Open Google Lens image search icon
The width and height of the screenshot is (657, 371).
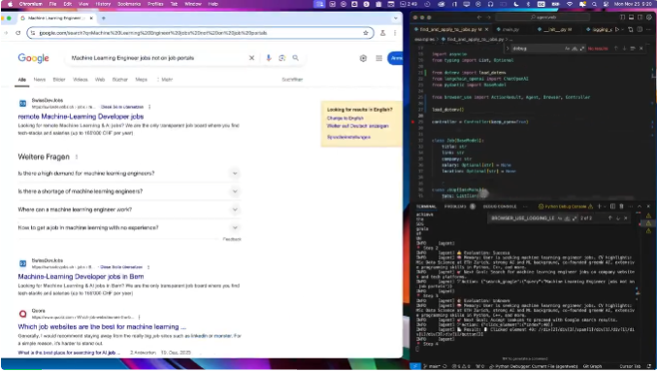282,58
